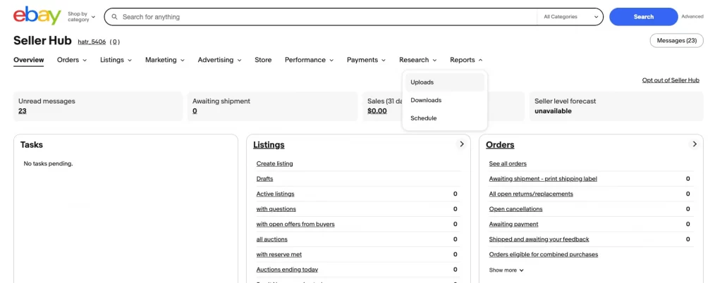Click the $0.00 sales amount
Viewport: 722px width, 283px height.
pos(377,111)
